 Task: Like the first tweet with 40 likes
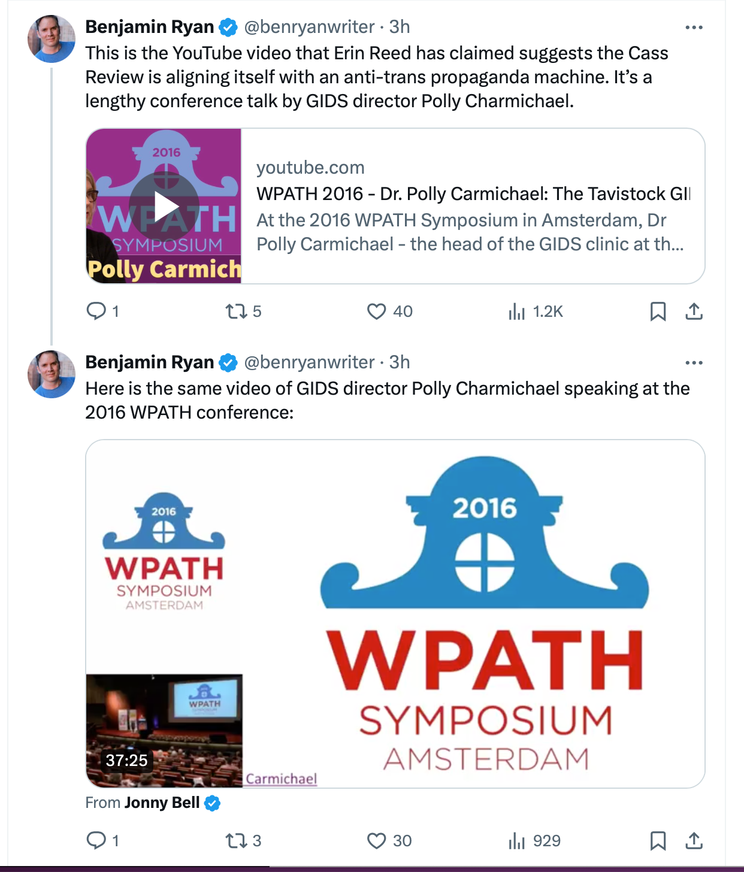[389, 311]
